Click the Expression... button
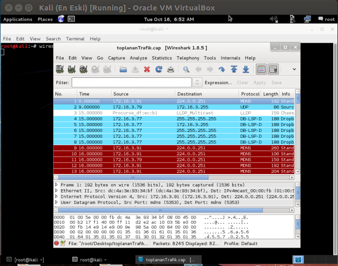Image resolution: width=338 pixels, height=266 pixels. click(x=218, y=83)
